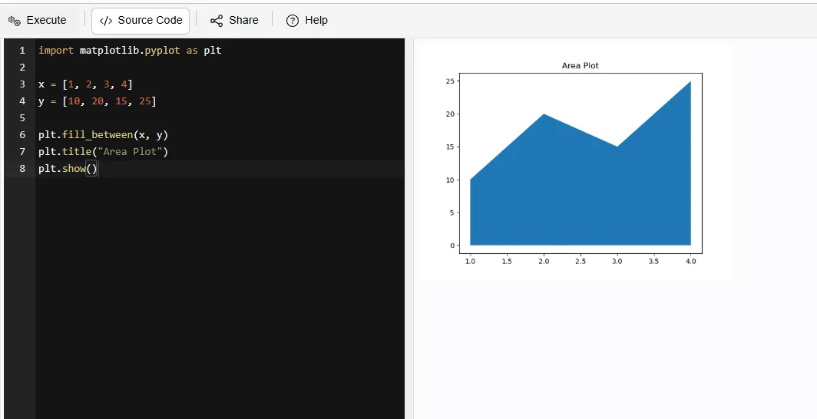817x419 pixels.
Task: Click the y = [10, 20, 15, 25] line
Action: (x=97, y=101)
